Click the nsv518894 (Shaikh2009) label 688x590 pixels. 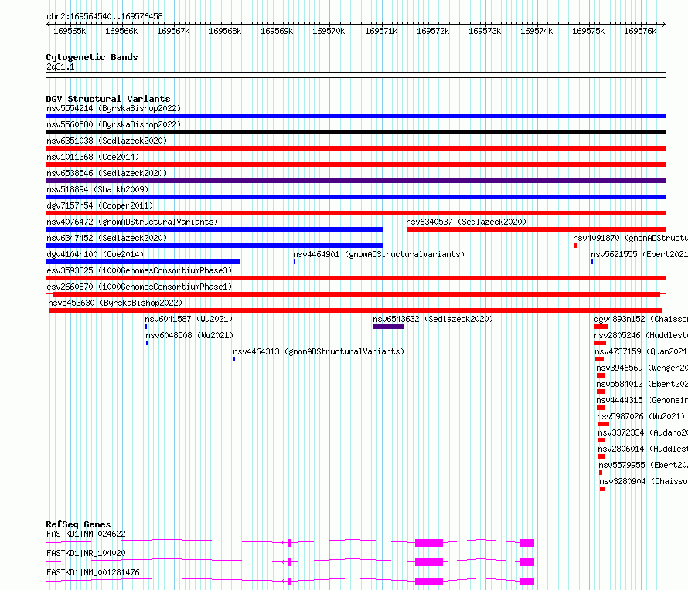click(x=97, y=189)
